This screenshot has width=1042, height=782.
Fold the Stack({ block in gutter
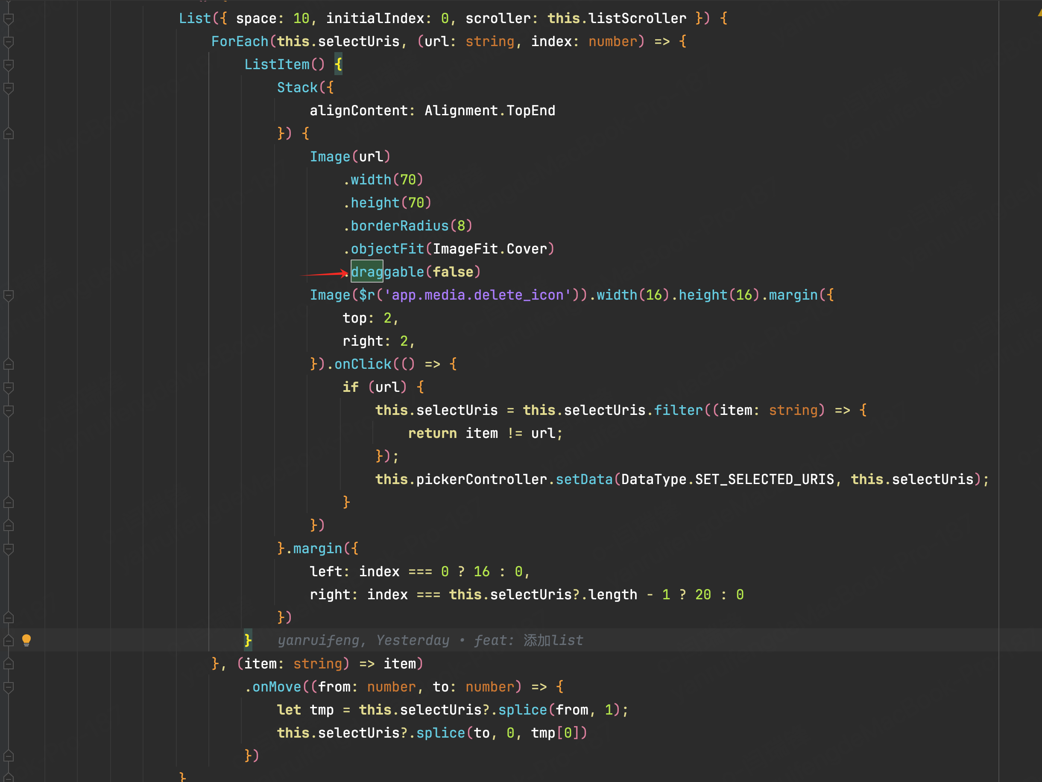pos(9,88)
